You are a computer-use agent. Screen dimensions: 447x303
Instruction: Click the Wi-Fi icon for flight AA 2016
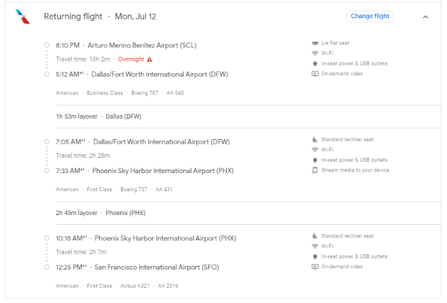click(x=315, y=246)
